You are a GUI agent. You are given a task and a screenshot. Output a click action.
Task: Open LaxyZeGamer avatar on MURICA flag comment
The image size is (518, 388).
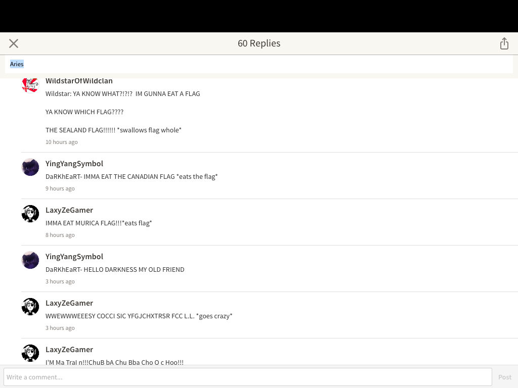[30, 214]
